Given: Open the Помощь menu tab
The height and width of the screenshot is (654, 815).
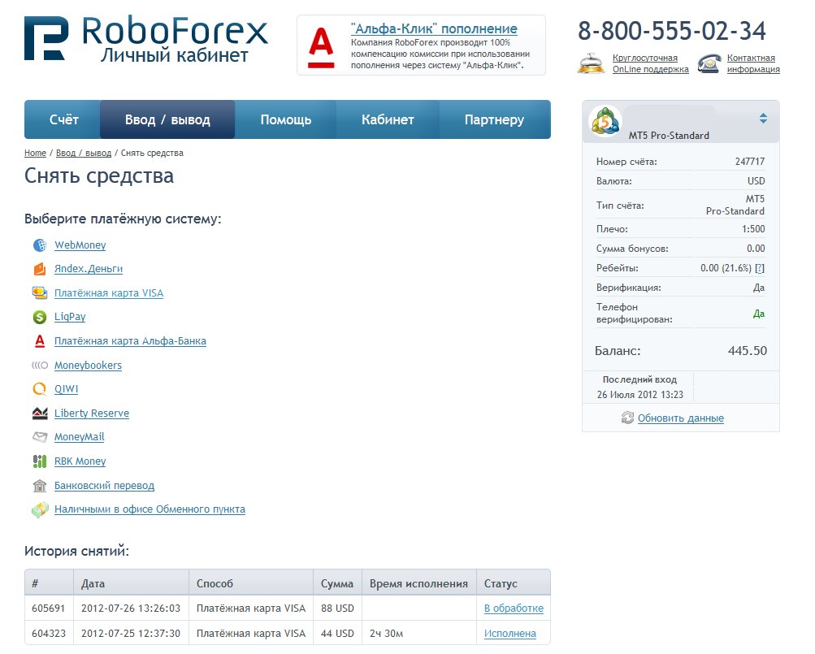Looking at the screenshot, I should pyautogui.click(x=286, y=119).
